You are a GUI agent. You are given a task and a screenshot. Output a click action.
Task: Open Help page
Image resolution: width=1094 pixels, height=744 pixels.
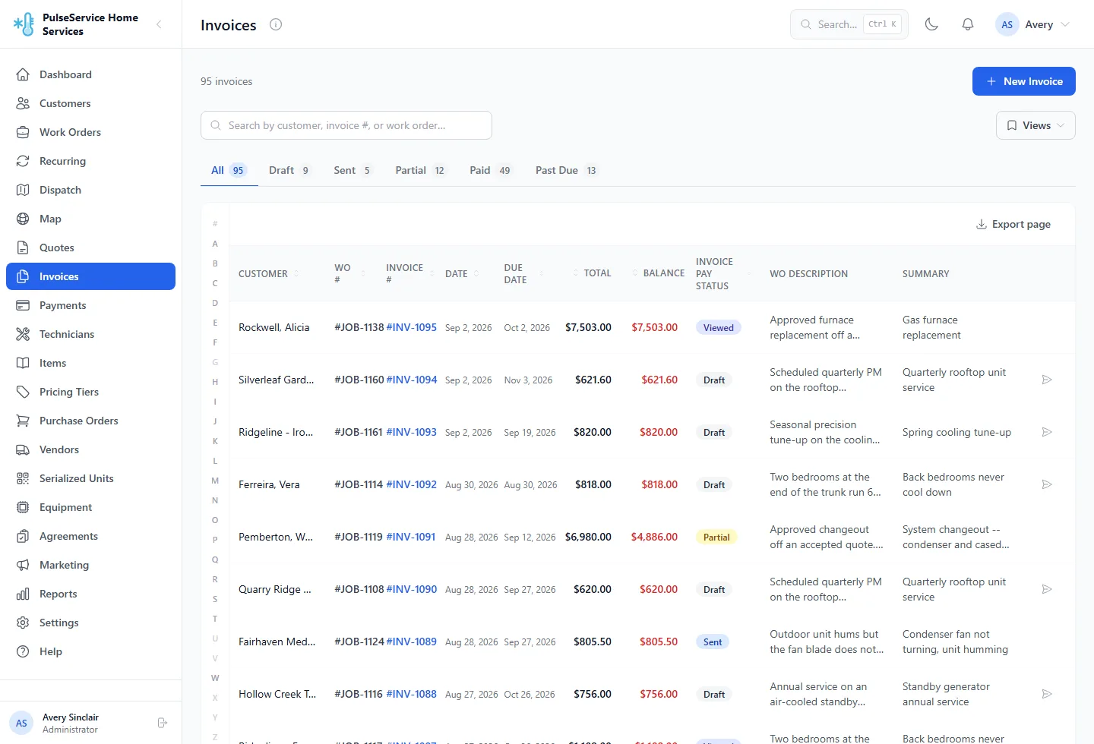point(90,651)
